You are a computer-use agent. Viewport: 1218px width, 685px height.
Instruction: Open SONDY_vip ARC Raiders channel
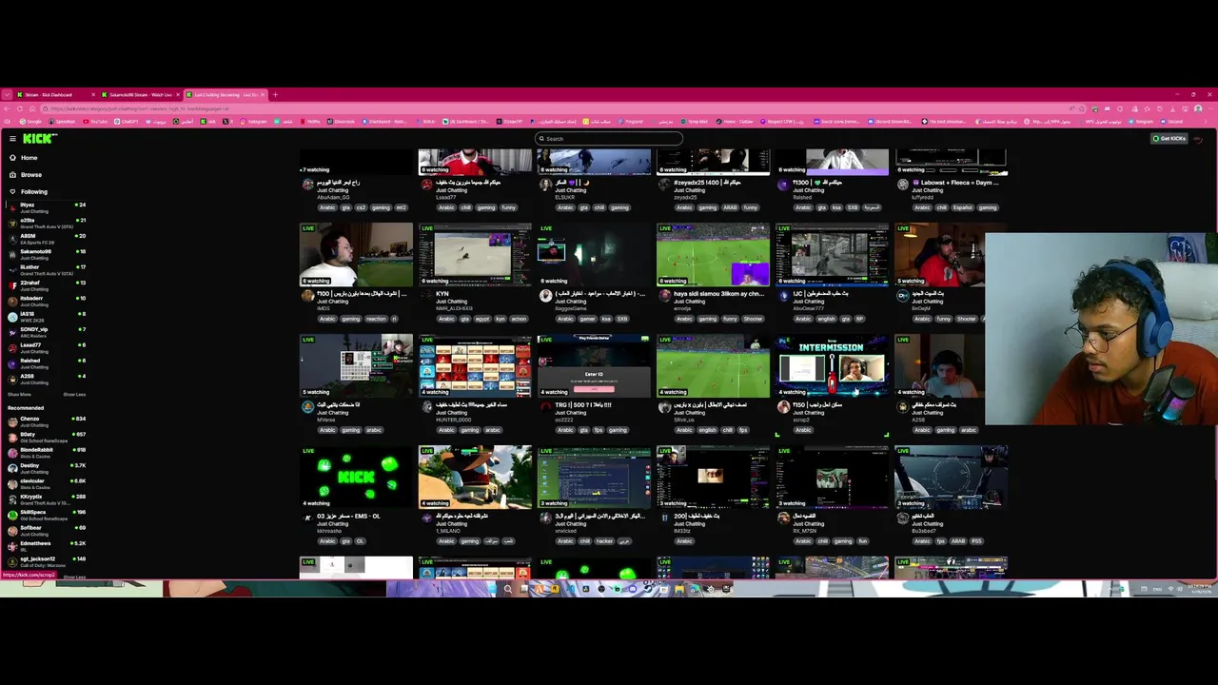pos(48,331)
